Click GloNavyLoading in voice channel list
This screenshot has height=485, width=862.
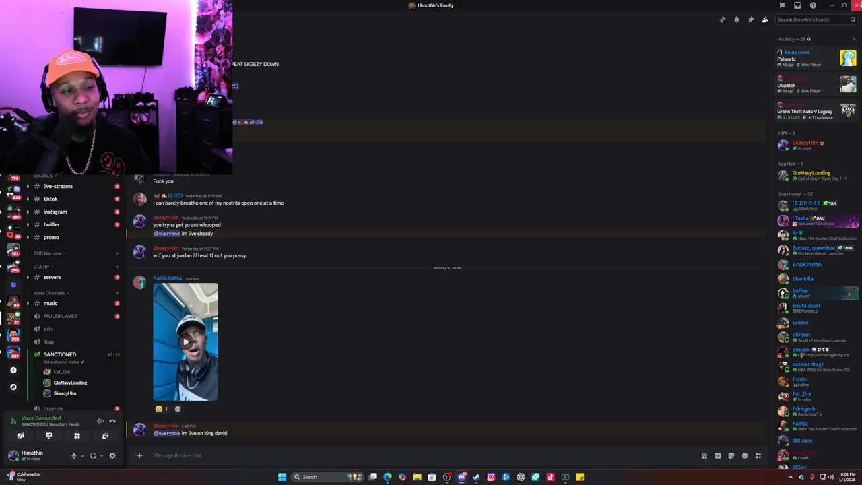click(x=70, y=383)
